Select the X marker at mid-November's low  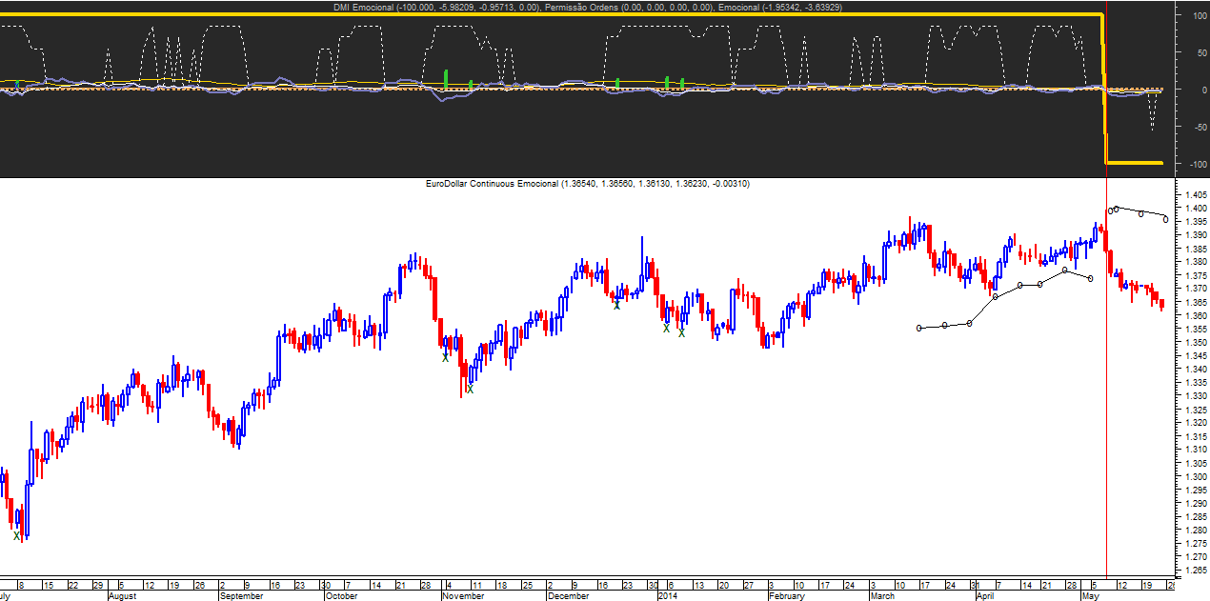click(x=470, y=389)
